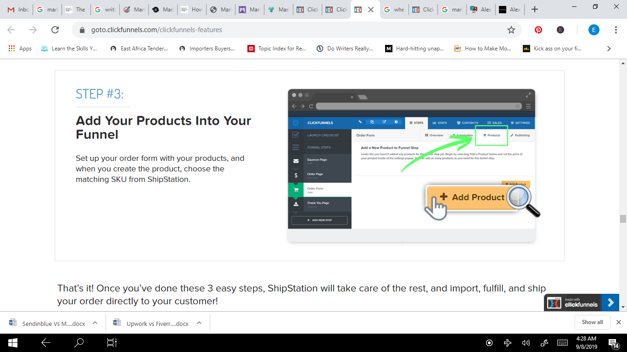Image resolution: width=627 pixels, height=352 pixels.
Task: Click the taskbar back arrow
Action: click(46, 343)
